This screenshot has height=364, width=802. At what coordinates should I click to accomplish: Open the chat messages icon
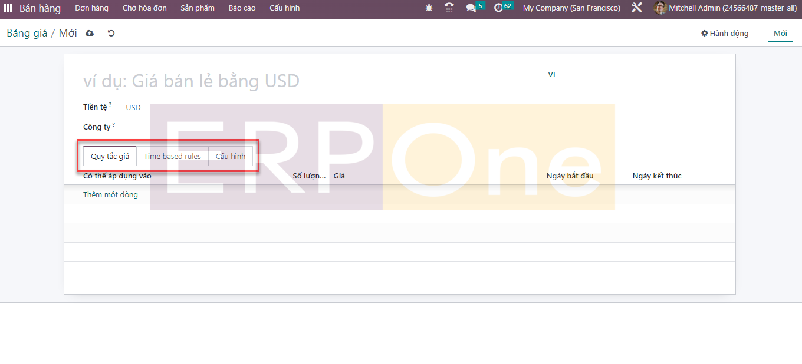[x=471, y=8]
